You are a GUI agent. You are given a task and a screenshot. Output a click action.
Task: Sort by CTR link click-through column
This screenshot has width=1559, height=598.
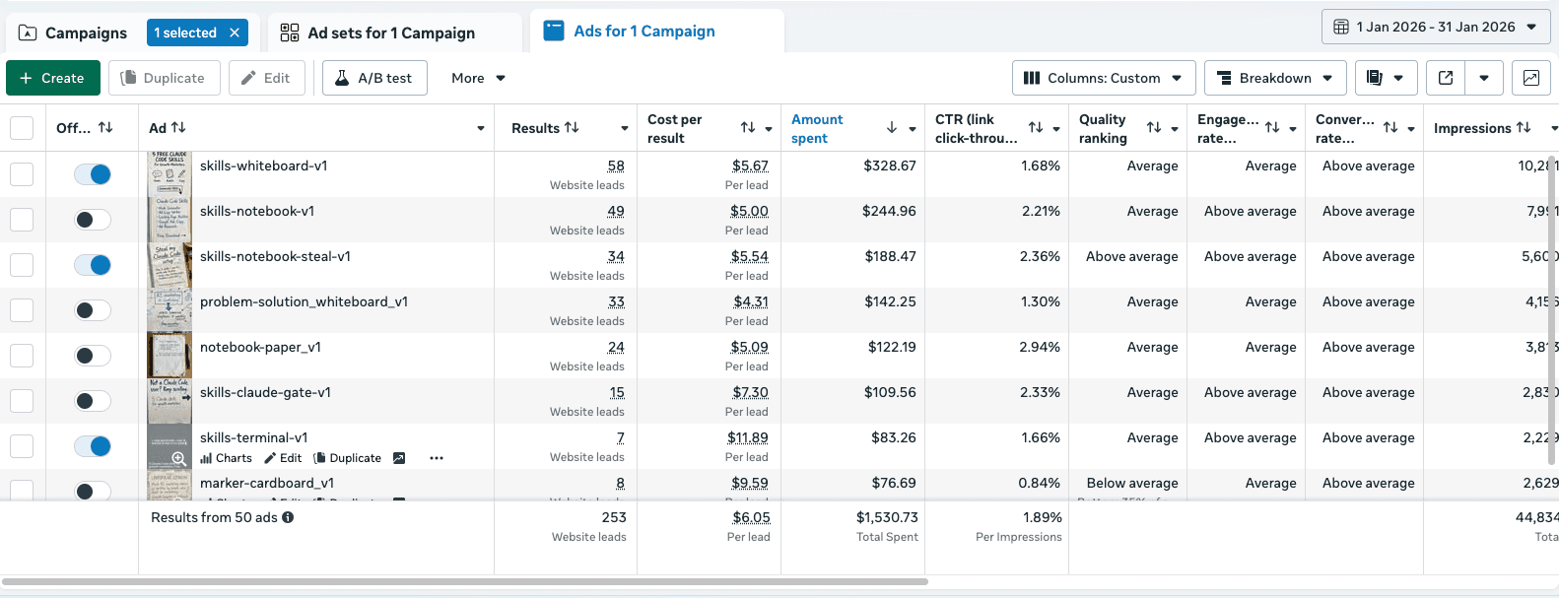(1036, 128)
